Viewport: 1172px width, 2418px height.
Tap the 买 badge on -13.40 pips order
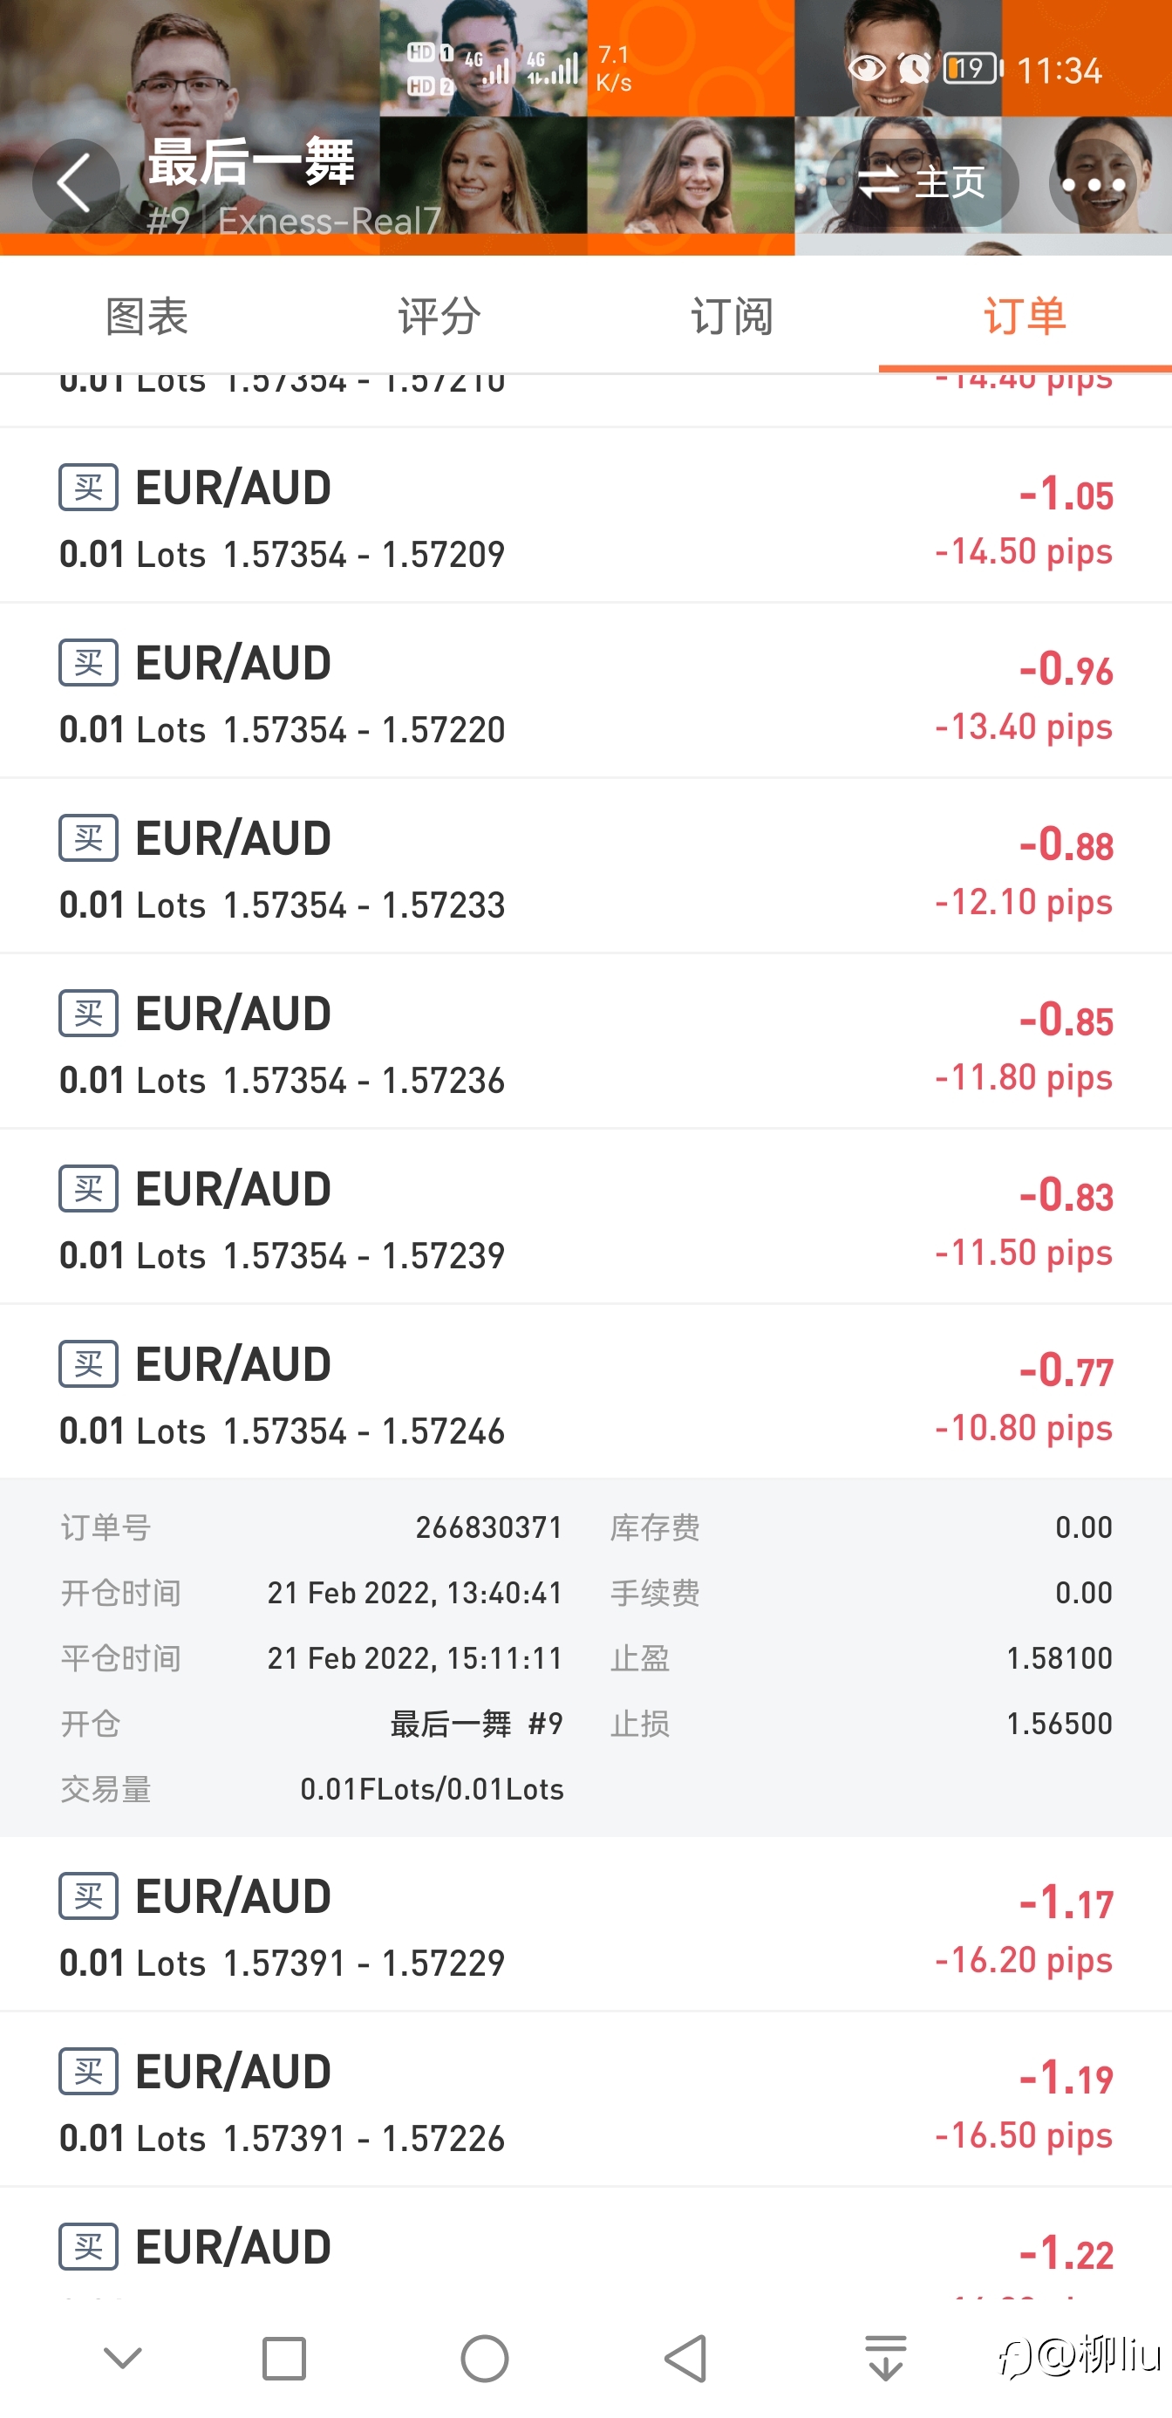point(88,663)
